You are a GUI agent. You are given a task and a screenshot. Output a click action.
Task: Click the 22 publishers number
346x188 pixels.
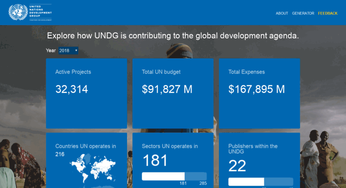(237, 166)
